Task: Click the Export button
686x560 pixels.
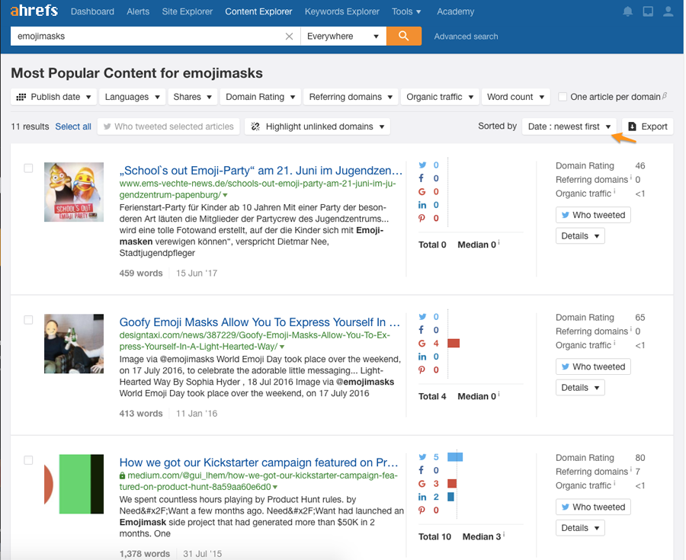Action: tap(647, 126)
